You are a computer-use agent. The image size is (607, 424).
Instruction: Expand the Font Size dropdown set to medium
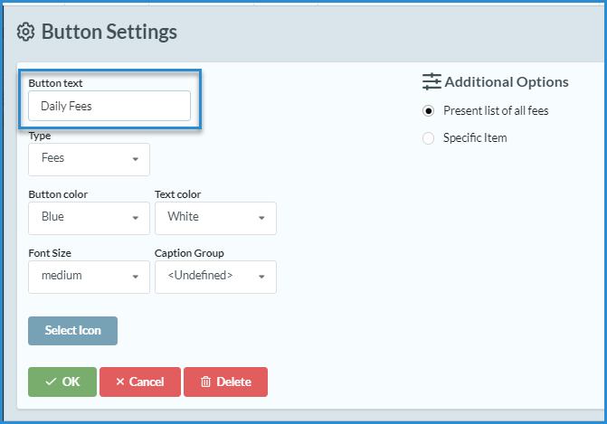coord(89,277)
